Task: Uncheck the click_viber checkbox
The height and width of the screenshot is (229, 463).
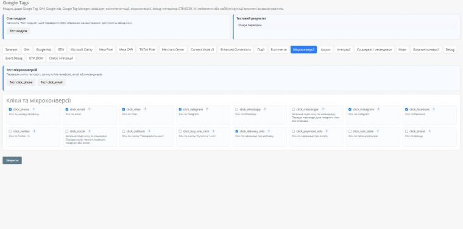Action: click(x=124, y=110)
